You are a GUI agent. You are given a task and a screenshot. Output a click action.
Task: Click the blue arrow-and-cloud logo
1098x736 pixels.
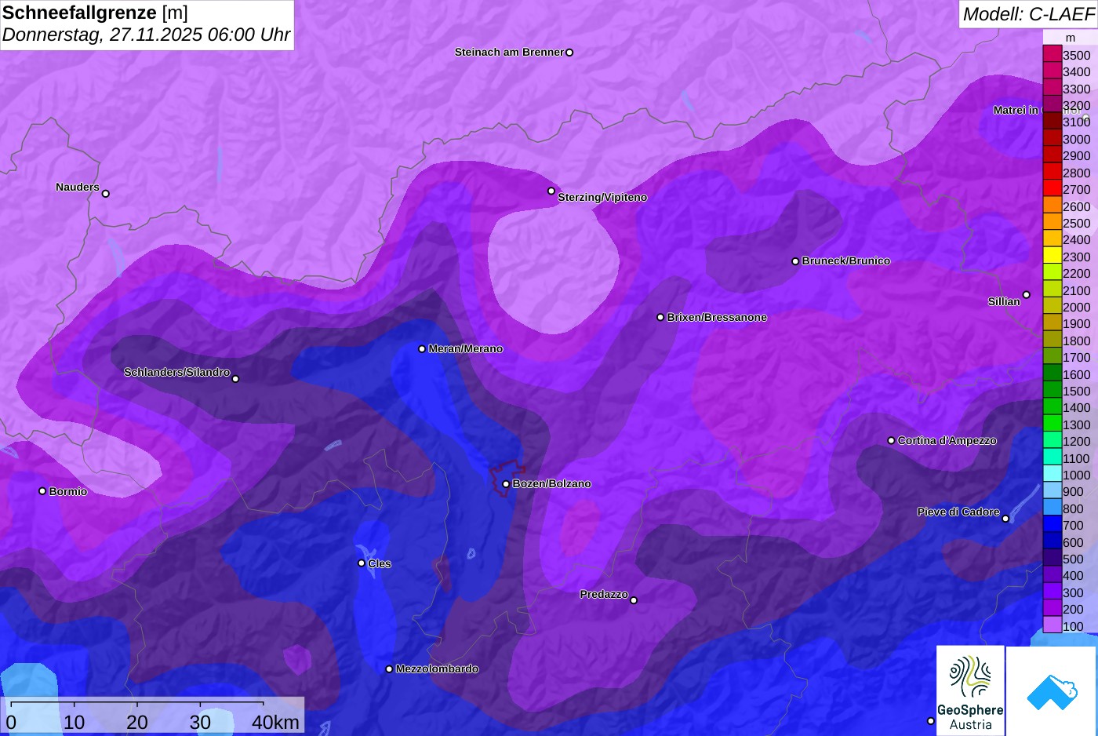pyautogui.click(x=1052, y=690)
